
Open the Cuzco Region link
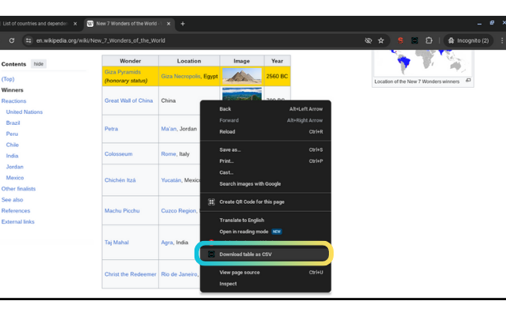(179, 211)
